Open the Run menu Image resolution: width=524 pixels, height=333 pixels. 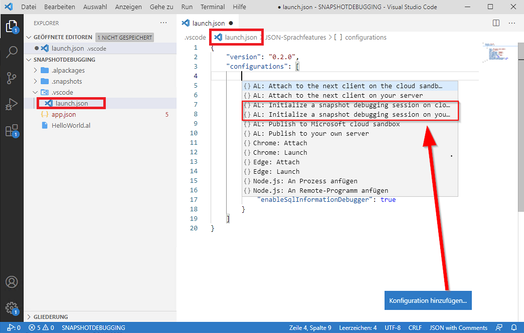pyautogui.click(x=187, y=7)
